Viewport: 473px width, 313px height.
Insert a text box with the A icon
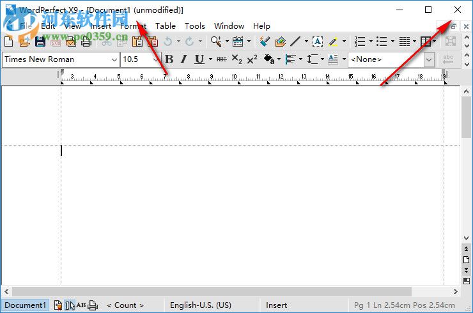(317, 42)
